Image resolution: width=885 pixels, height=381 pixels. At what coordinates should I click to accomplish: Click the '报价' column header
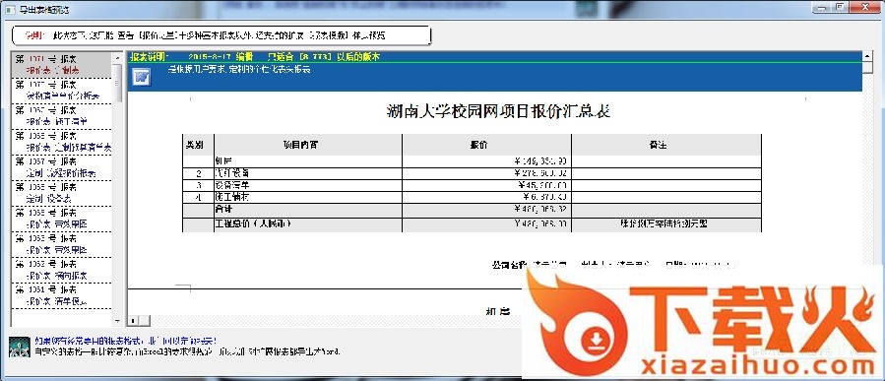(486, 145)
